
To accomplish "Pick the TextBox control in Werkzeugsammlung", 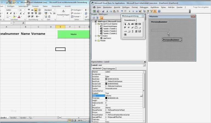I will point(132,24).
